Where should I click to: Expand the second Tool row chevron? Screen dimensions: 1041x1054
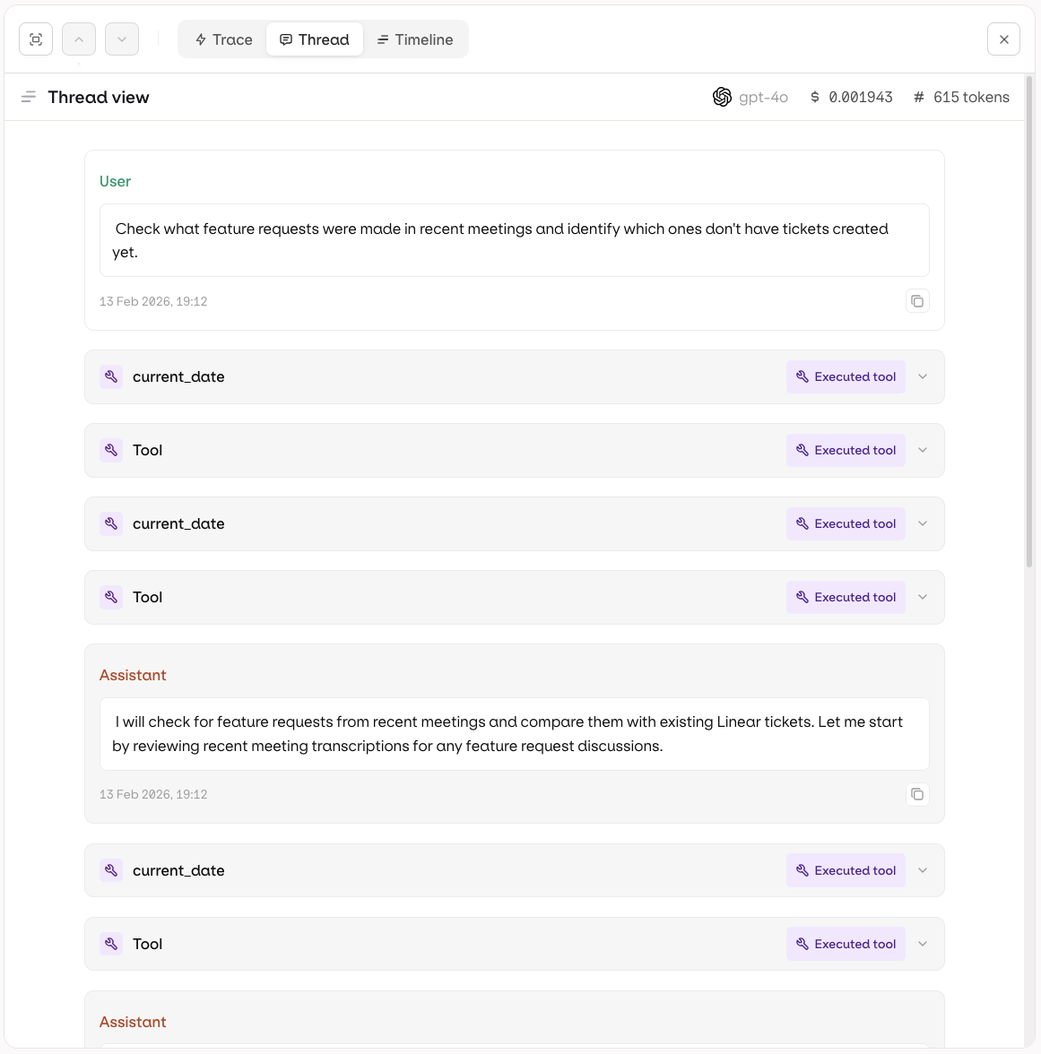[x=923, y=598]
